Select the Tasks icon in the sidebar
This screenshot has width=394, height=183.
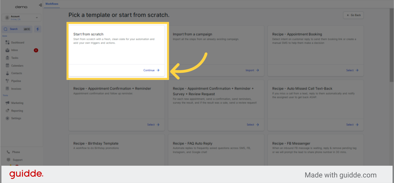pyautogui.click(x=15, y=58)
